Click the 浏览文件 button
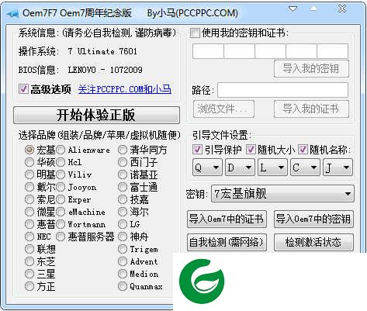 223,109
